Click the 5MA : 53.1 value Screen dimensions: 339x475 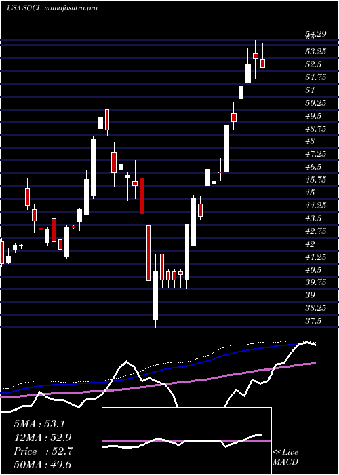tap(39, 424)
